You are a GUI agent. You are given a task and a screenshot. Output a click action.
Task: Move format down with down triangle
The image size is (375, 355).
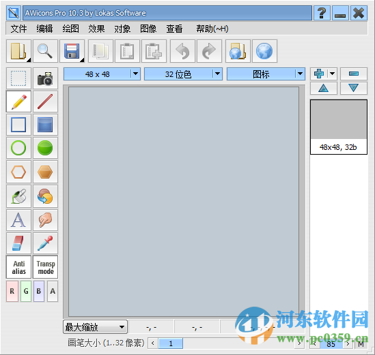tap(353, 88)
